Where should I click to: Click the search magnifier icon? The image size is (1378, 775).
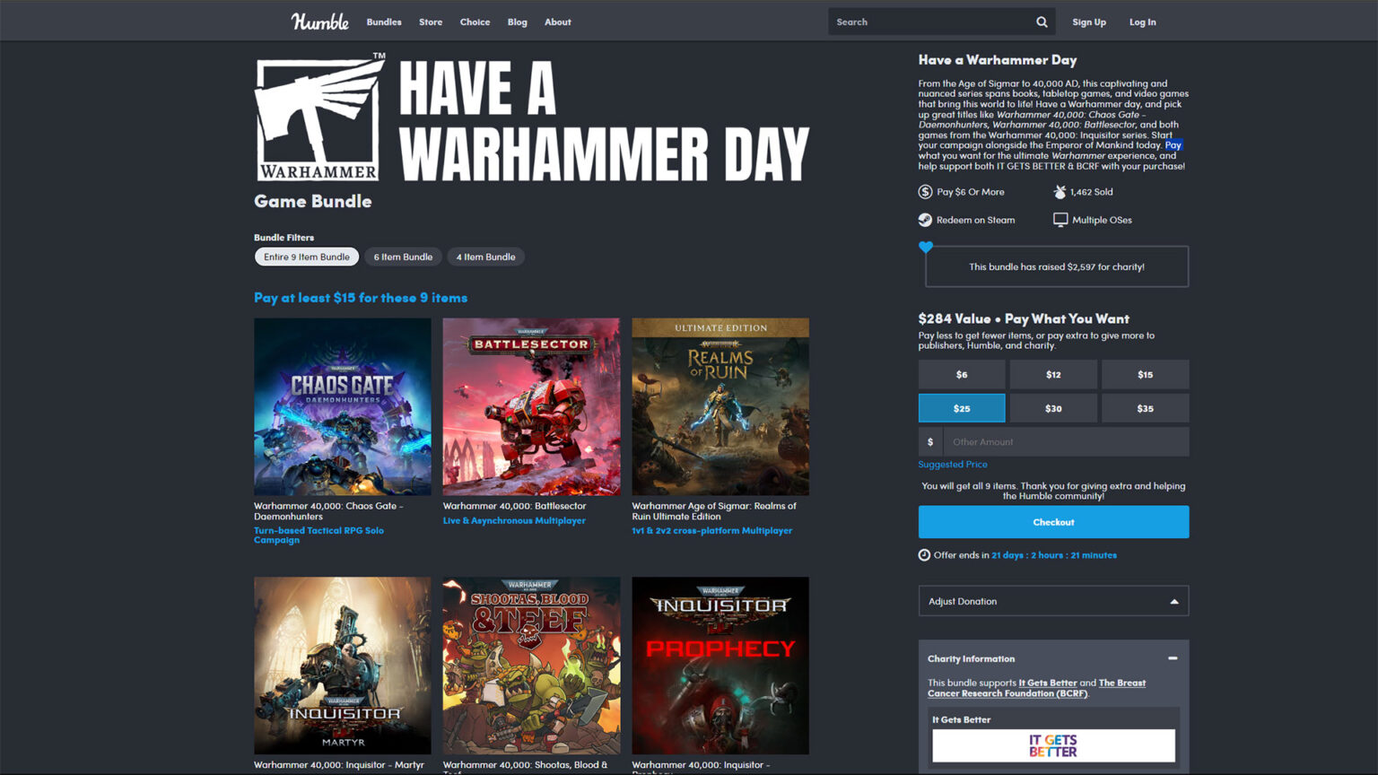point(1042,22)
